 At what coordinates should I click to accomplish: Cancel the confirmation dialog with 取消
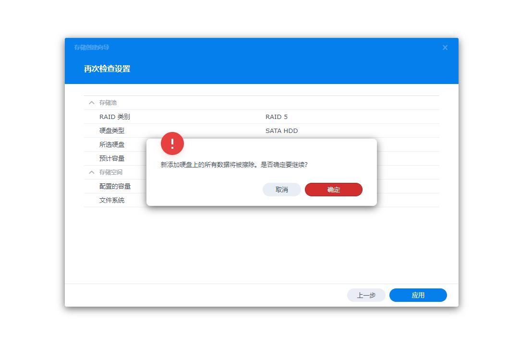click(281, 190)
